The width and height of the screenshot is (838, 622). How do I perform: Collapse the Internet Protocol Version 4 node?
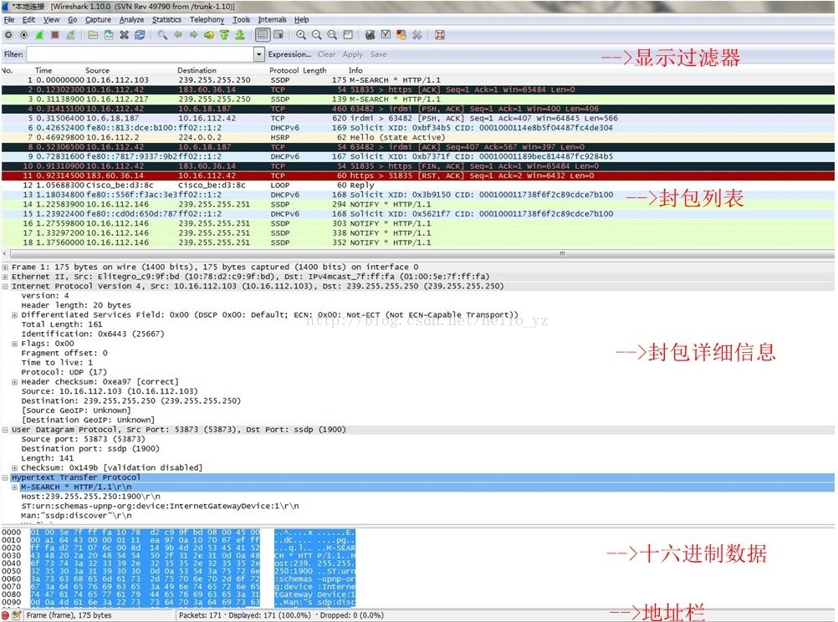pos(5,287)
